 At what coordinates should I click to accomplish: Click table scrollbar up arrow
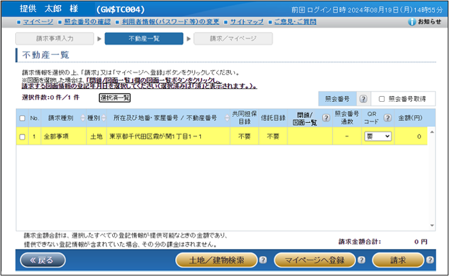[432, 132]
